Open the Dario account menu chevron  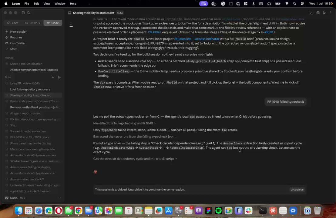pos(59,198)
